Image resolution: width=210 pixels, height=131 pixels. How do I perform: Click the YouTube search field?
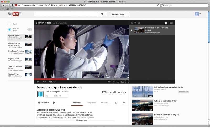tap(65, 14)
